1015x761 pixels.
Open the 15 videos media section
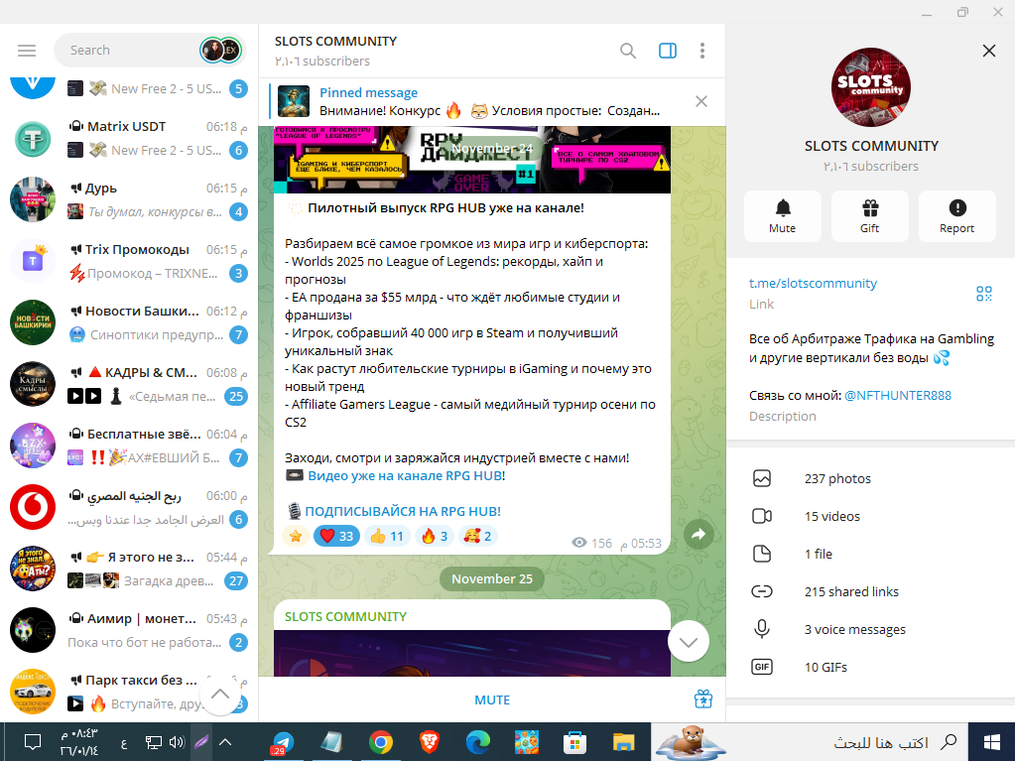[871, 516]
